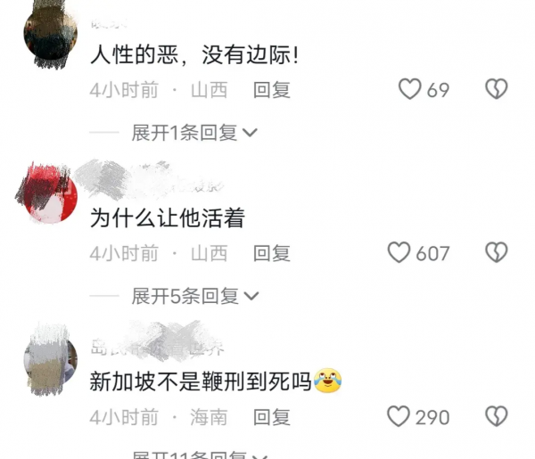The height and width of the screenshot is (459, 535).
Task: Click the crying-laughing emoji in third comment
Action: pos(327,381)
